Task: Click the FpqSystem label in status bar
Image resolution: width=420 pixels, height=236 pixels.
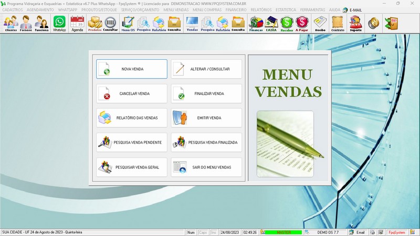Action: pos(397,232)
